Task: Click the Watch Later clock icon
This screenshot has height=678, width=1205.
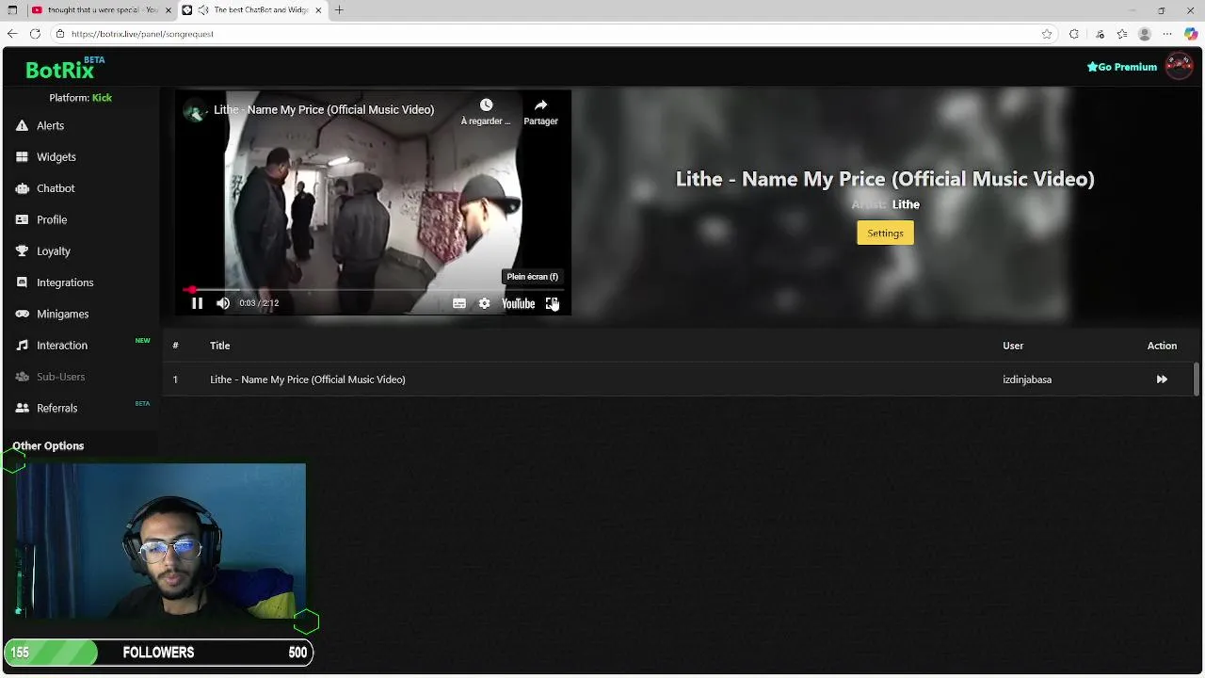Action: [x=486, y=105]
